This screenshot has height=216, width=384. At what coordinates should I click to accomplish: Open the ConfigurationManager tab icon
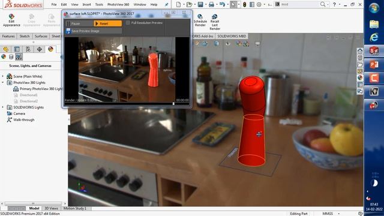click(28, 49)
